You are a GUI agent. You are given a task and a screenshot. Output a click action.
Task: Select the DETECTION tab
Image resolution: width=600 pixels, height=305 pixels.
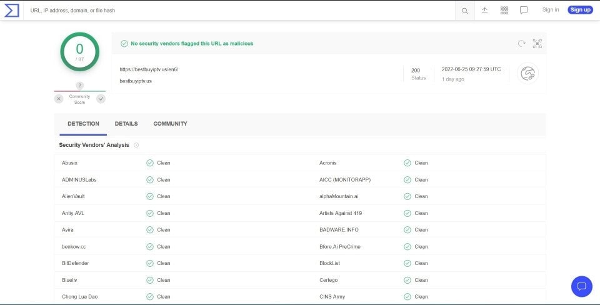(x=83, y=124)
